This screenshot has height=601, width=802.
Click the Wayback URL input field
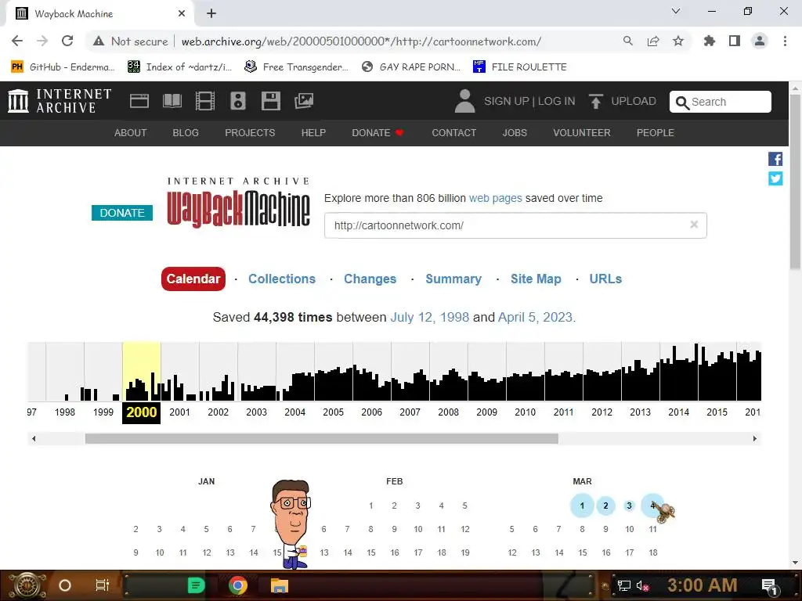[x=515, y=225]
